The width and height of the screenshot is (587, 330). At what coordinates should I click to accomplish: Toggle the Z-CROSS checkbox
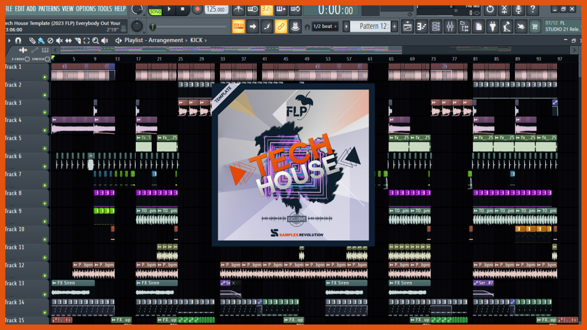tap(27, 59)
